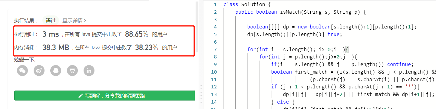Click line number 12 in editor gutter
This screenshot has width=436, height=109.
[214, 87]
